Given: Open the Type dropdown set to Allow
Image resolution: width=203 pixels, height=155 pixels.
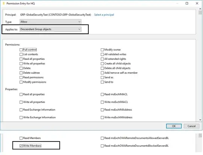Looking at the screenshot, I should [x=50, y=22].
